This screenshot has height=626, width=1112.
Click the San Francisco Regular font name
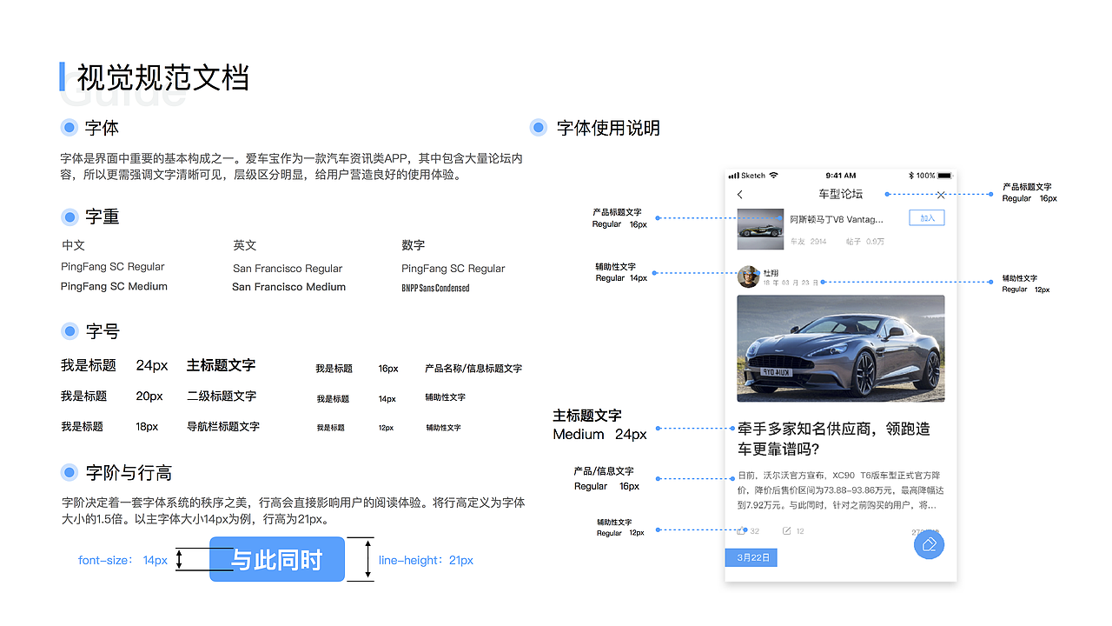click(x=288, y=269)
